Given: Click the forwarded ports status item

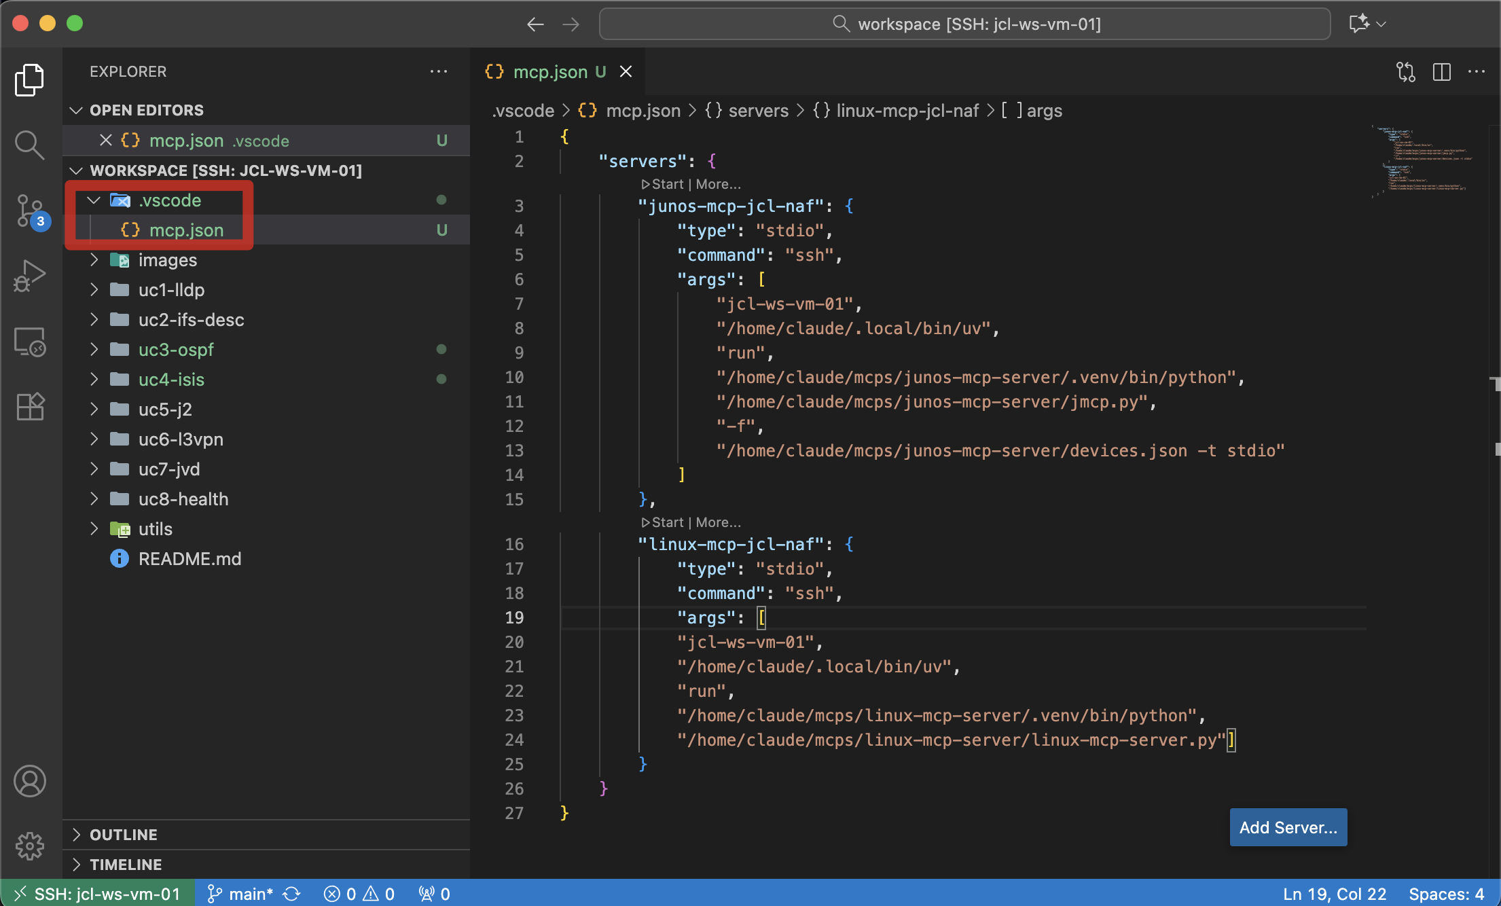Looking at the screenshot, I should pyautogui.click(x=435, y=893).
